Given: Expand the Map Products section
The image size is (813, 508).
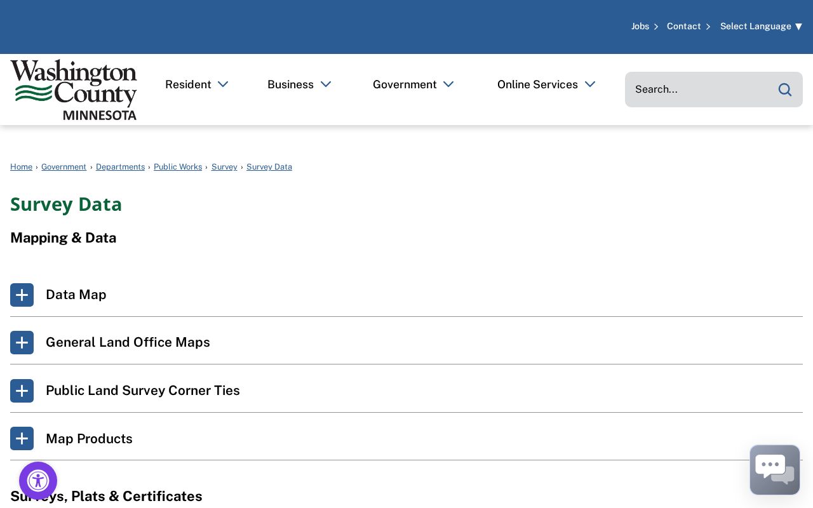Looking at the screenshot, I should point(406,439).
